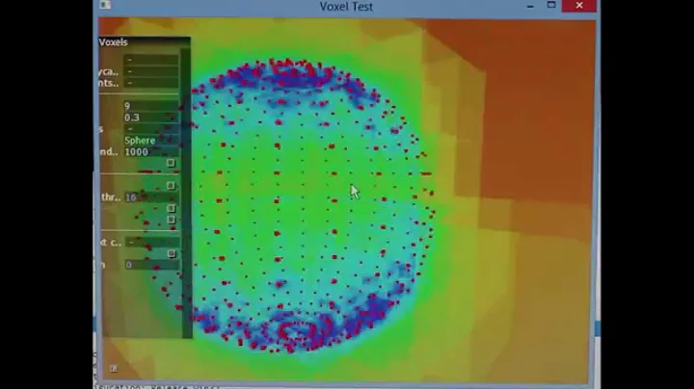Click the 'thr..' field showing 16
The height and width of the screenshot is (389, 694).
tap(151, 197)
